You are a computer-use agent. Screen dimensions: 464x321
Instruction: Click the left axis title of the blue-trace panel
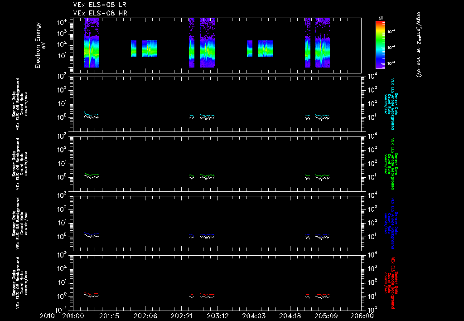click(x=20, y=223)
